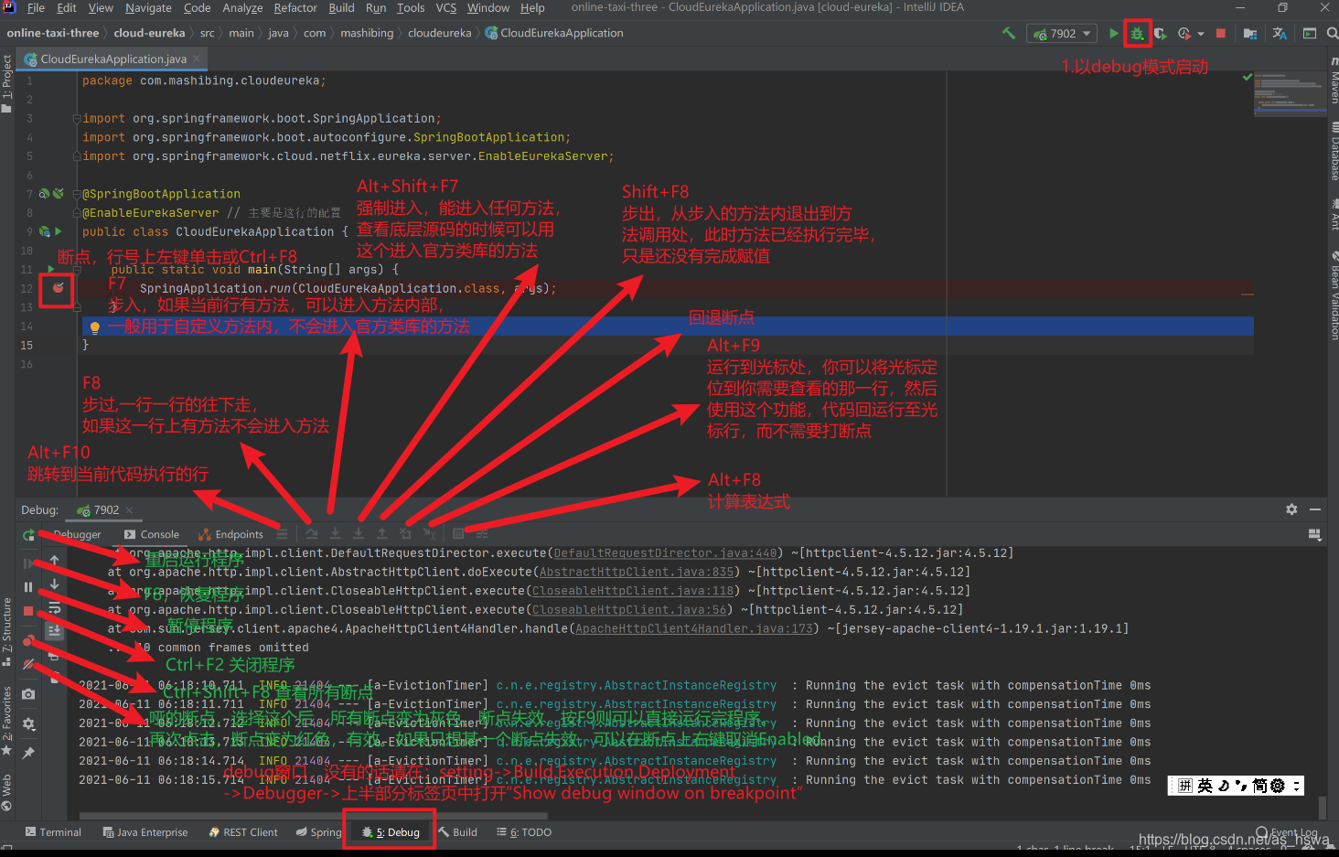Click console Down the Stack Trace arrow

(x=54, y=584)
